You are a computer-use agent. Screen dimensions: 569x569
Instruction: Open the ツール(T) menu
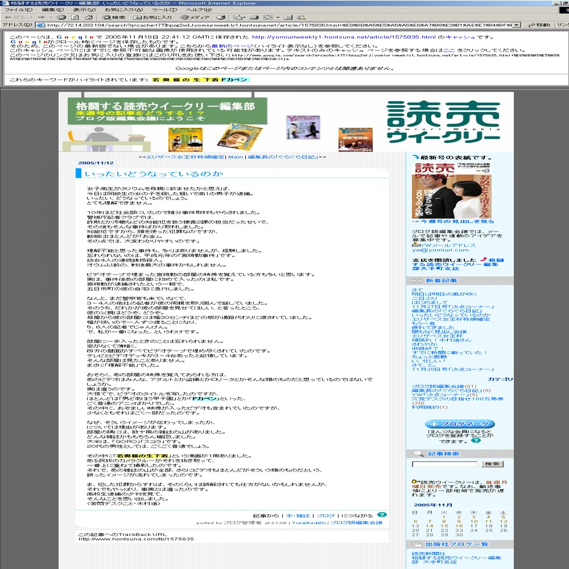[164, 10]
